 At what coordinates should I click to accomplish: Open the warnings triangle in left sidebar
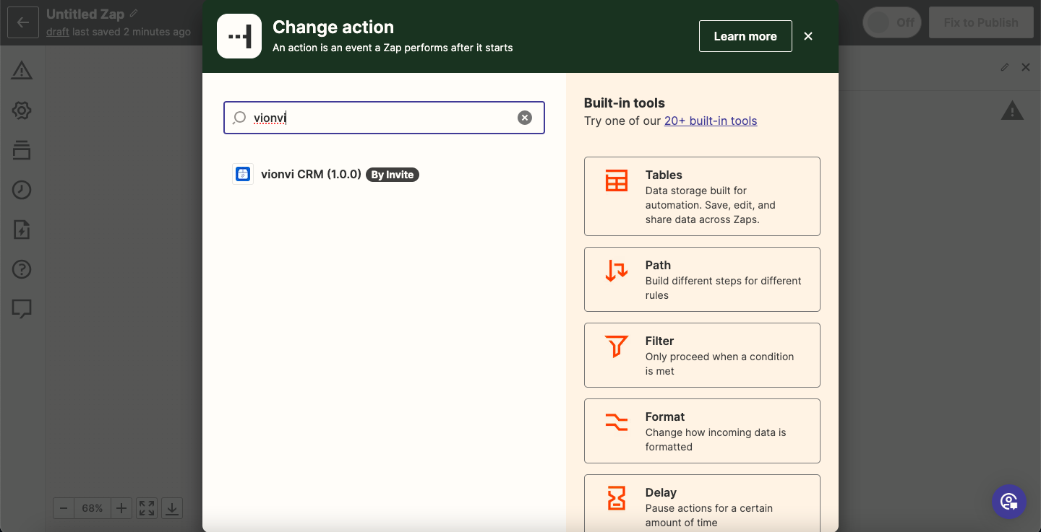[x=22, y=71]
